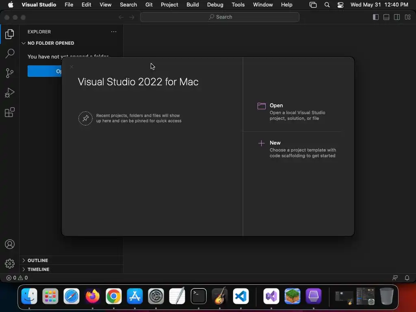Click the blue Open Folder button

[x=44, y=71]
